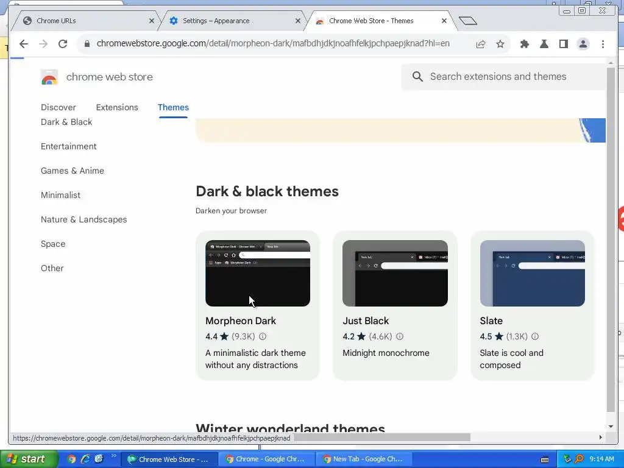Open the Chrome three-dot menu
Image resolution: width=624 pixels, height=468 pixels.
pos(603,44)
